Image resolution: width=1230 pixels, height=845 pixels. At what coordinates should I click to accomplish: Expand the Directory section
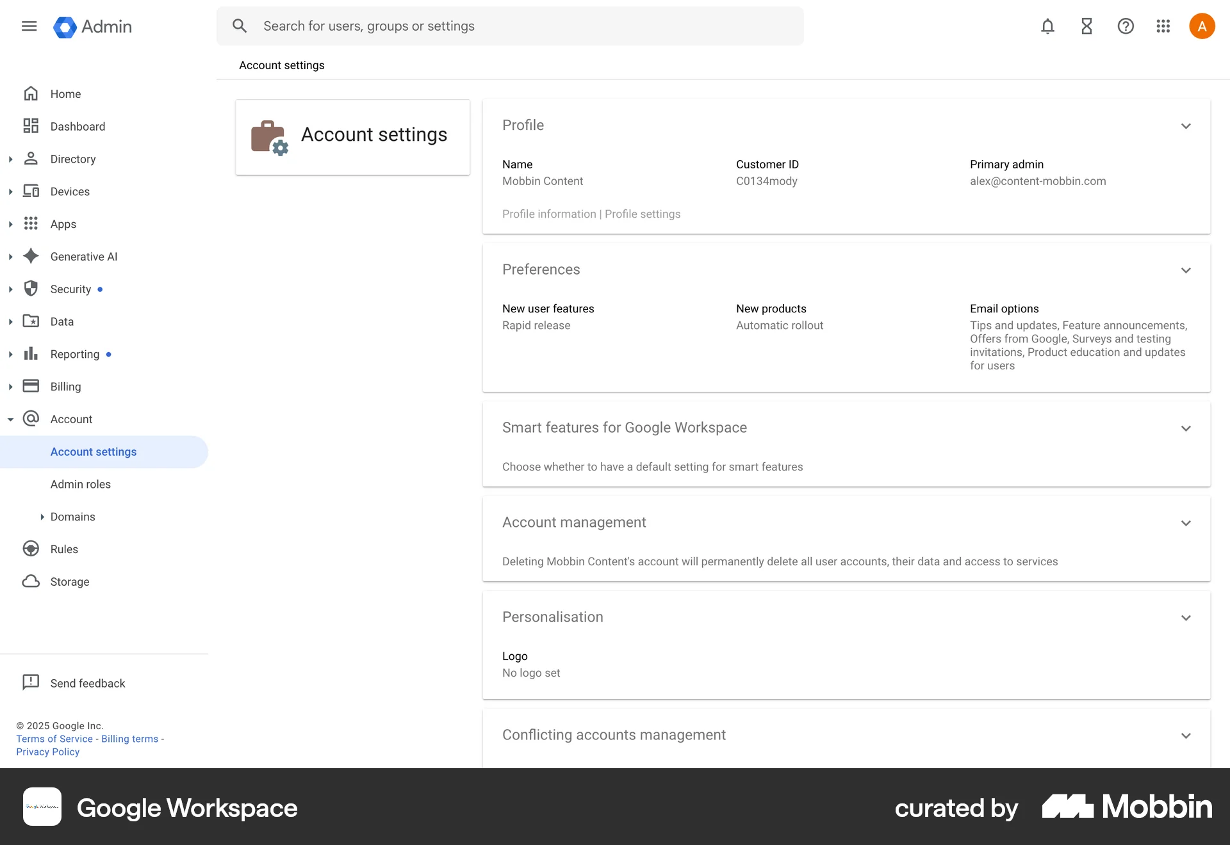point(10,159)
